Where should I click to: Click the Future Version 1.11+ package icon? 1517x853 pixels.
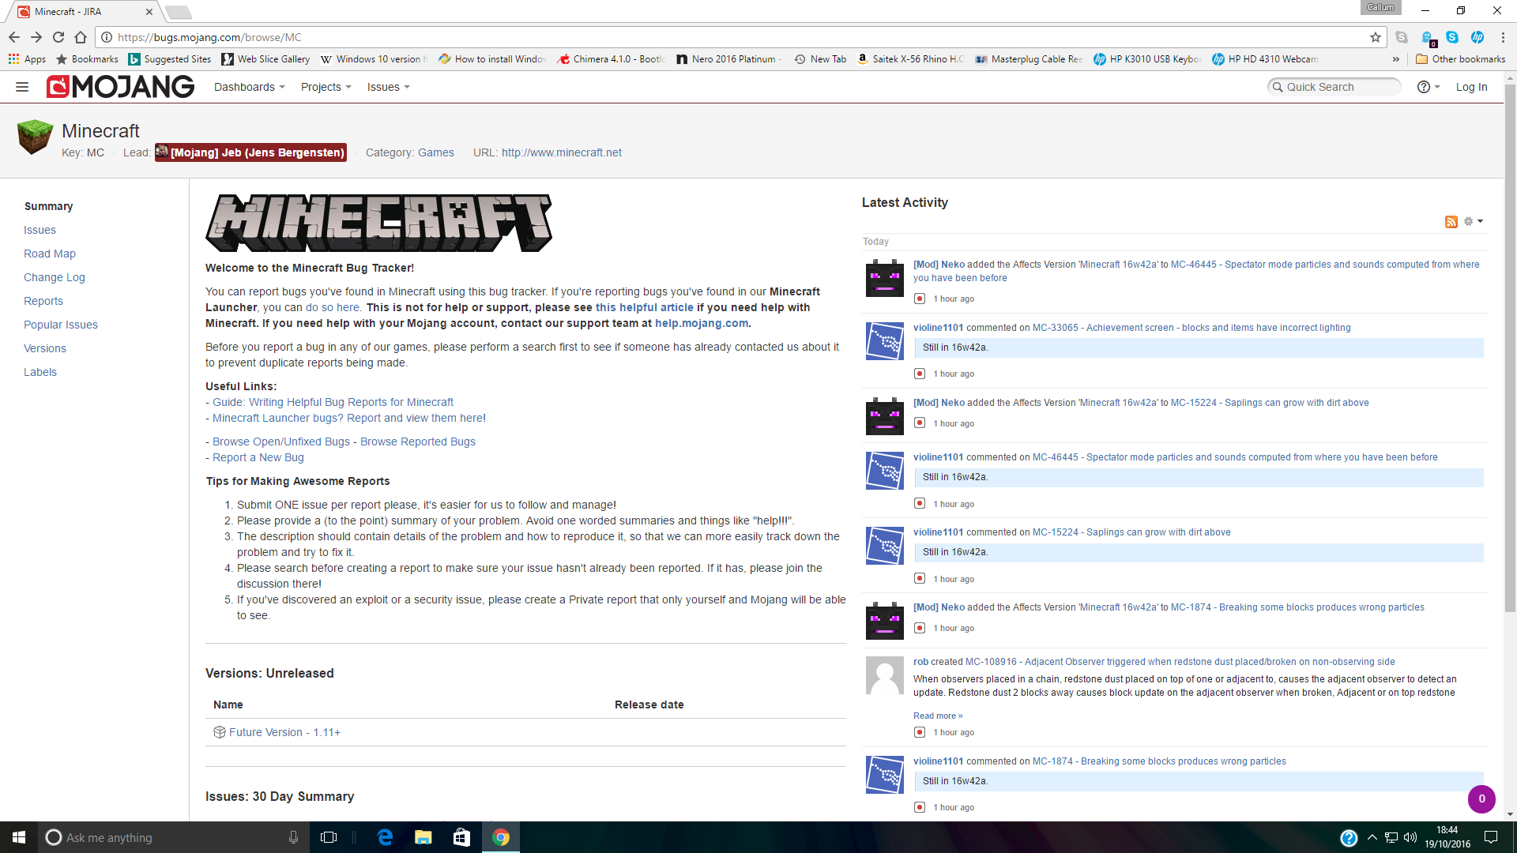coord(220,732)
